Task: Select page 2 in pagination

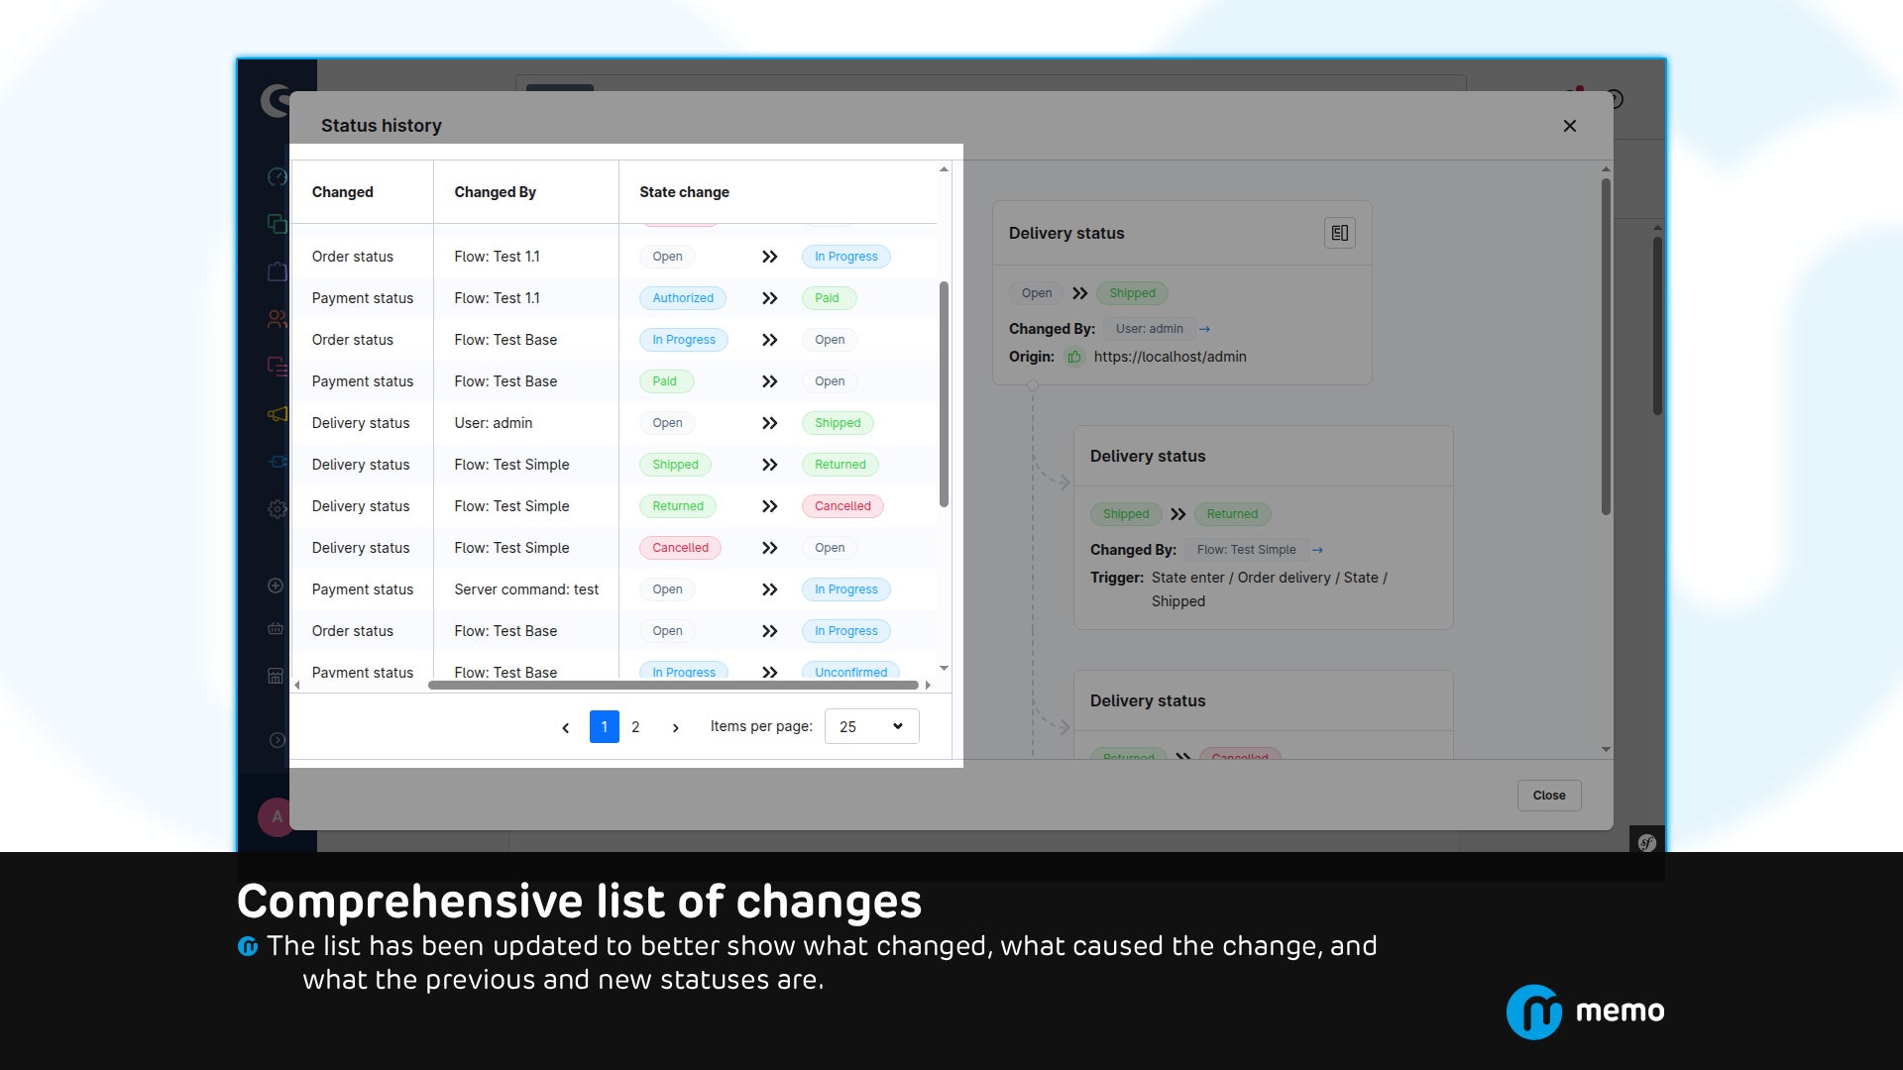Action: tap(635, 727)
